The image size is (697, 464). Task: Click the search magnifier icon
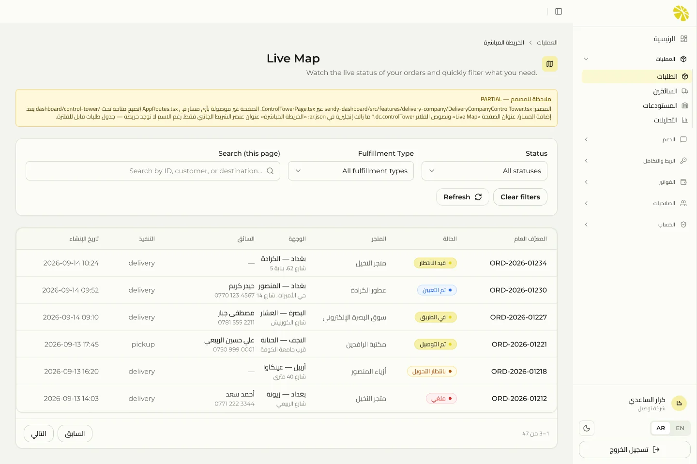point(270,171)
